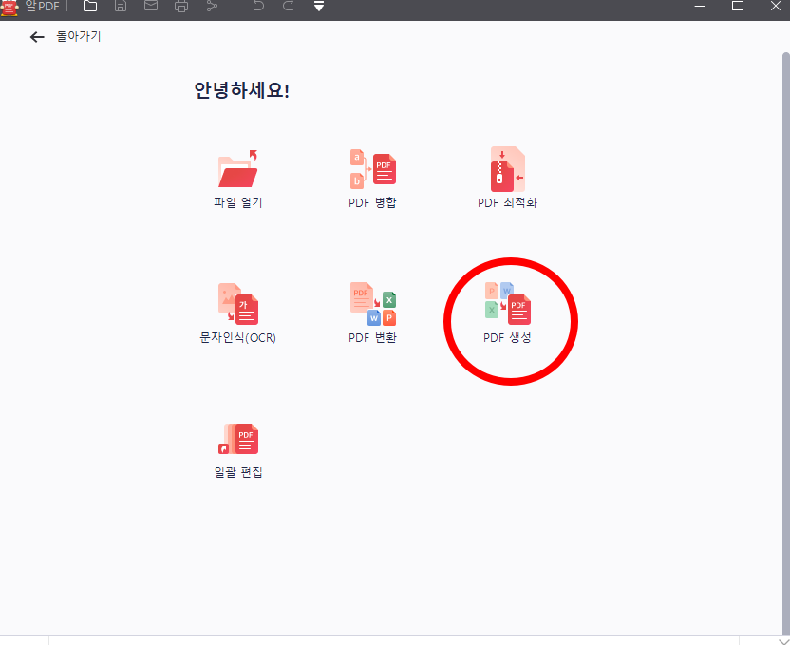Image resolution: width=790 pixels, height=645 pixels.
Task: Click the 알PDF logo icon
Action: point(10,8)
